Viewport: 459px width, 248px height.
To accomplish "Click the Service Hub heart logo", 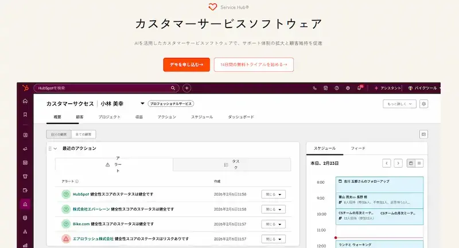I will point(213,7).
